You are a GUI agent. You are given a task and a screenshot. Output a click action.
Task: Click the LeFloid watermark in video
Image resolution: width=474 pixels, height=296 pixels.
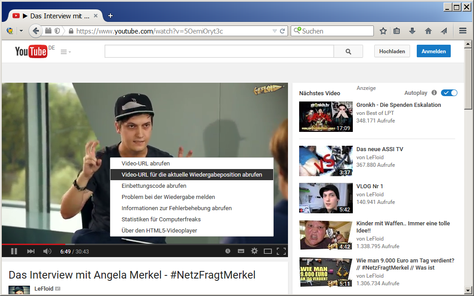point(268,89)
